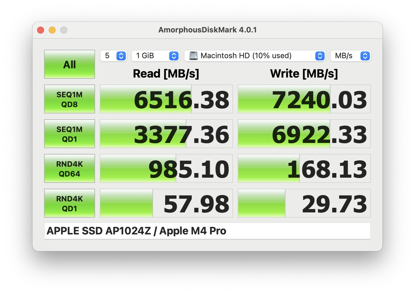Click the AmorphousDiskMark 4.0.1 window title
415x294 pixels.
coord(208,30)
